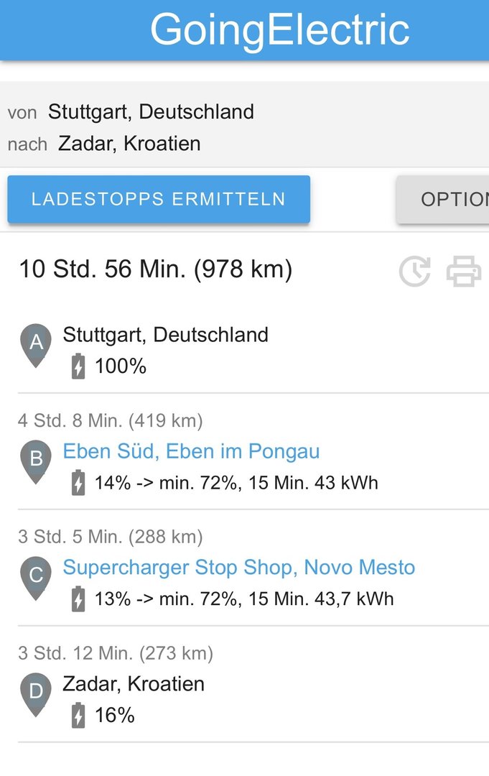
Task: Open Eben Süd, Eben im Pongau link
Action: pyautogui.click(x=191, y=451)
